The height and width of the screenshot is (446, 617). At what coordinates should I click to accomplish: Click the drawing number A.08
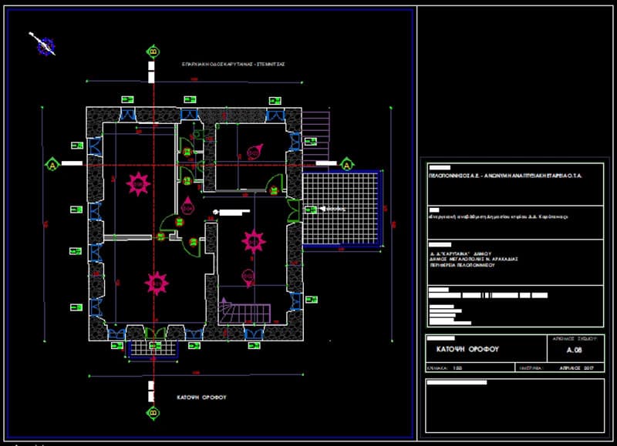(574, 350)
